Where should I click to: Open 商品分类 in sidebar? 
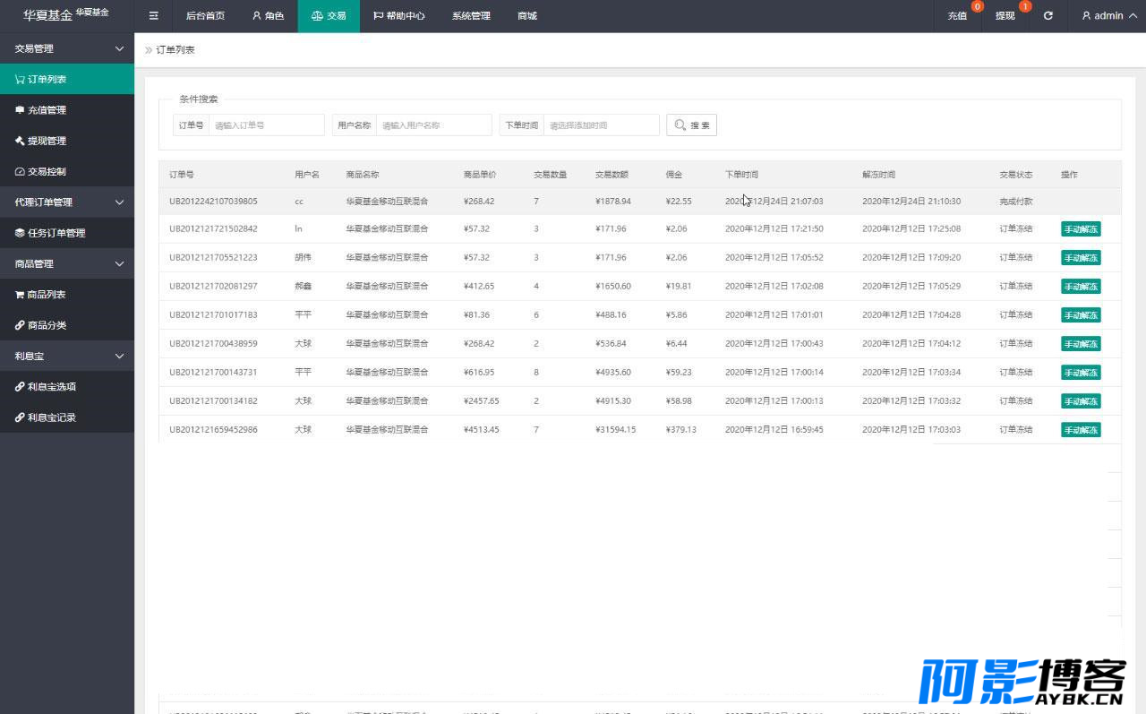pyautogui.click(x=67, y=325)
